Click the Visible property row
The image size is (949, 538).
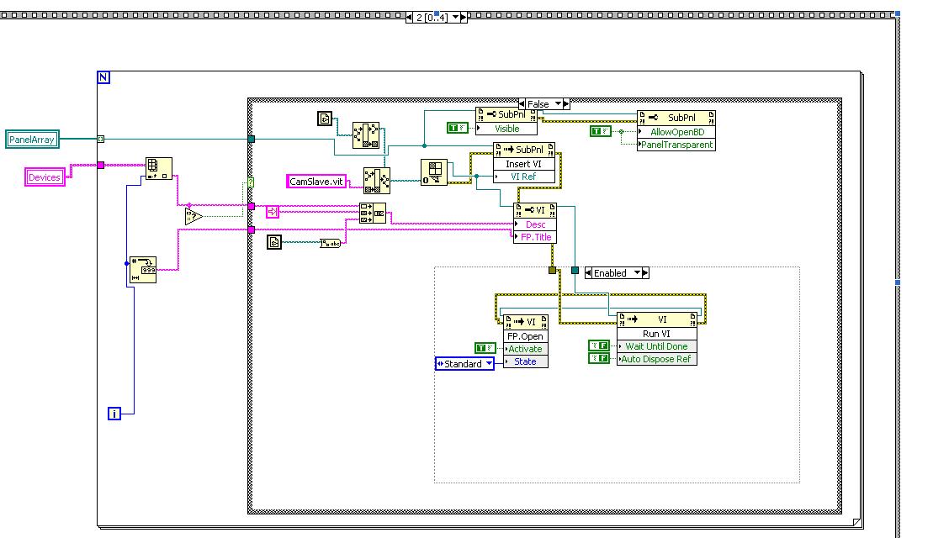(506, 129)
